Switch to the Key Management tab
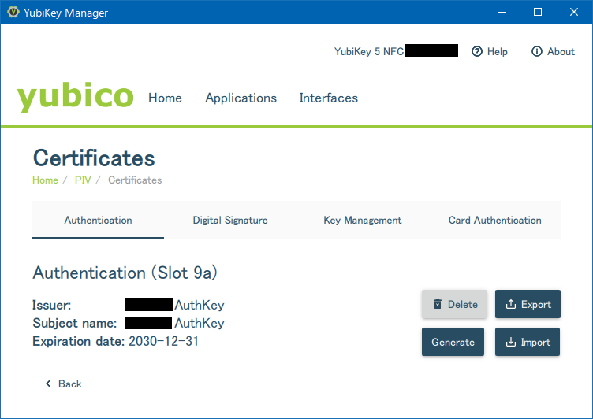This screenshot has width=593, height=419. tap(362, 220)
